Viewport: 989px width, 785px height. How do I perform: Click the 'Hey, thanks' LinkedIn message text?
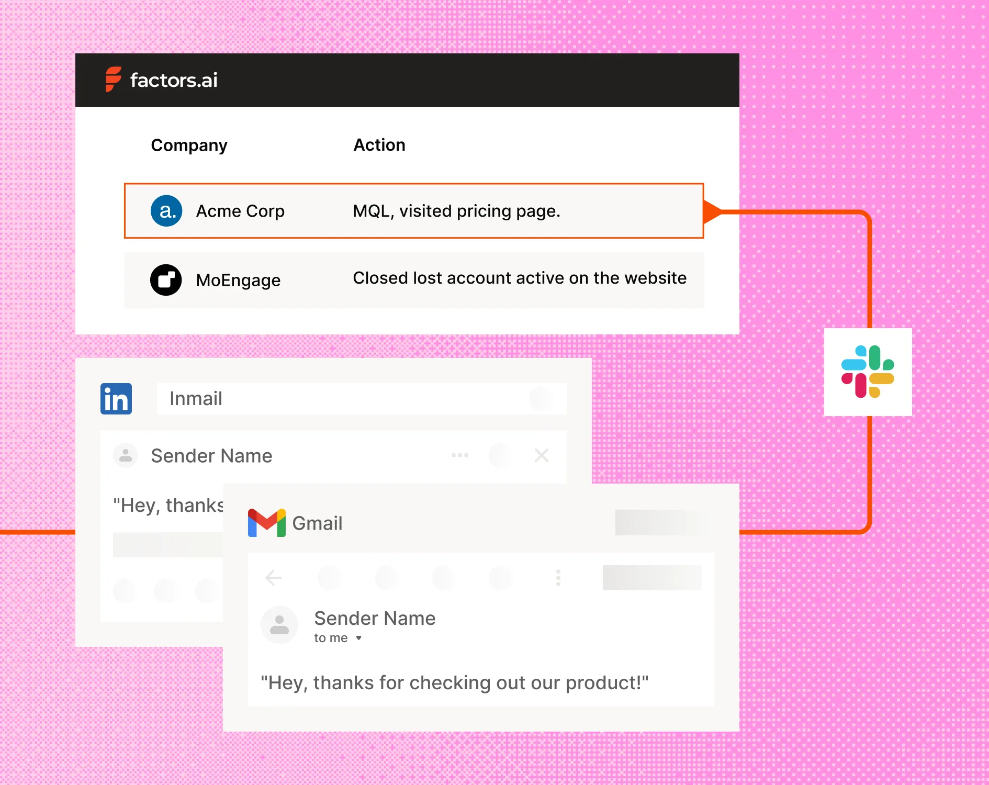coord(168,506)
